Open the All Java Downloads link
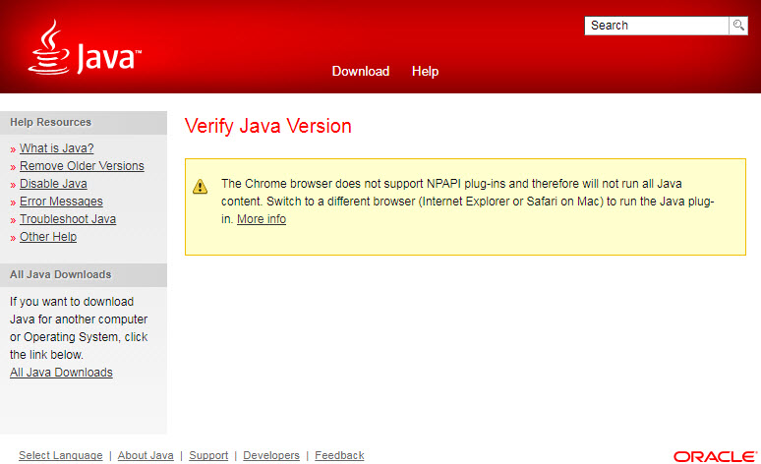This screenshot has height=464, width=761. pos(61,373)
